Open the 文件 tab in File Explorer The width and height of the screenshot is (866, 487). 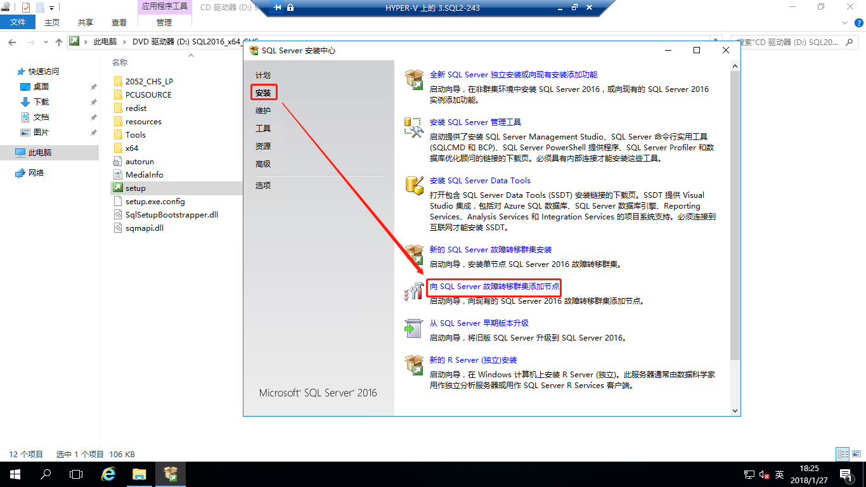tap(18, 22)
